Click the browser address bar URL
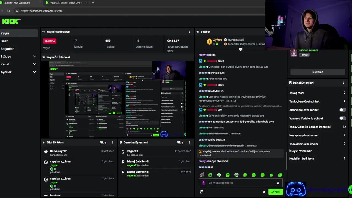Image resolution: width=352 pixels, height=198 pixels. 42,11
